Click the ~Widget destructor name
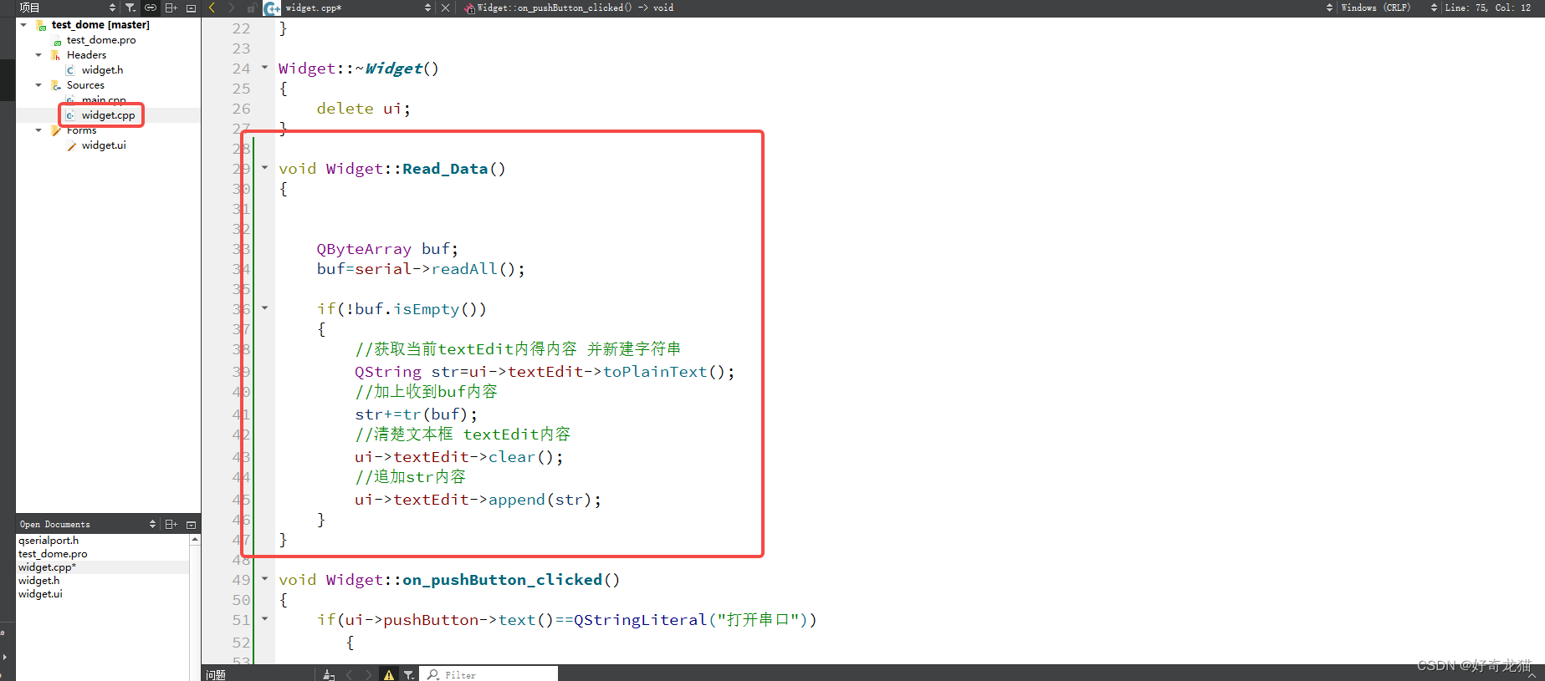Screen dimensions: 1545x681 [x=393, y=69]
